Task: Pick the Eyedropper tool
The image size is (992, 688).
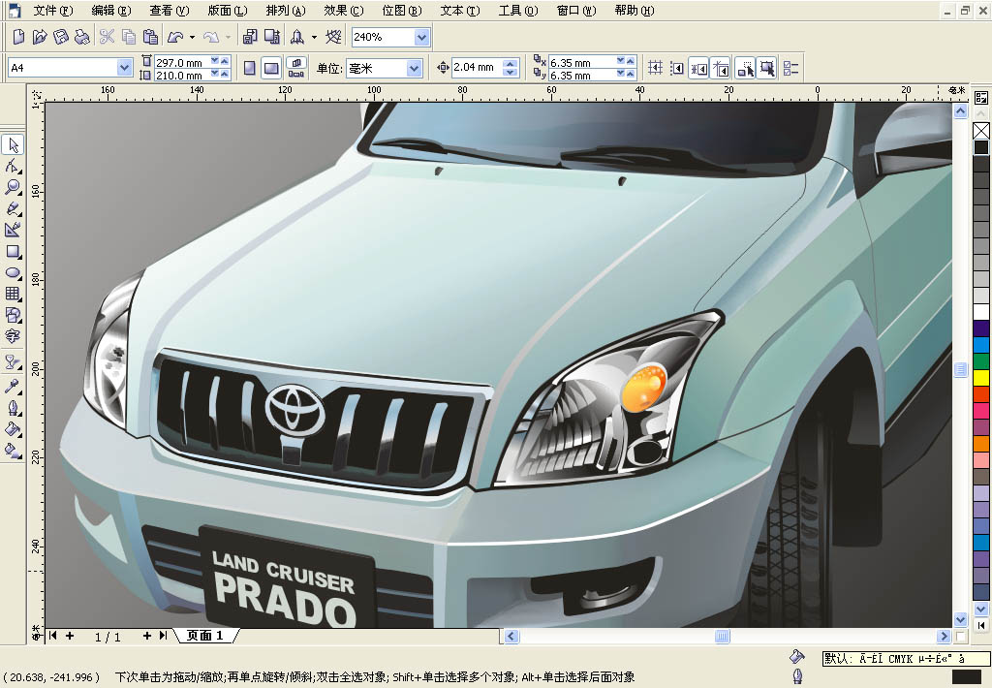Action: pos(14,386)
